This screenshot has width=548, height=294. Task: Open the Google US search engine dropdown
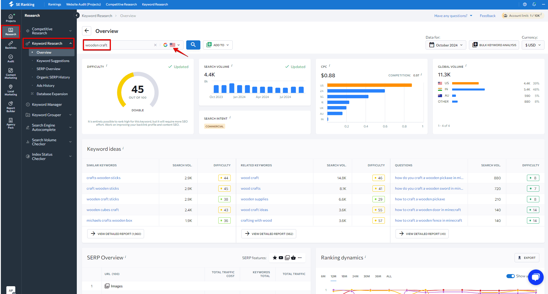tap(172, 45)
